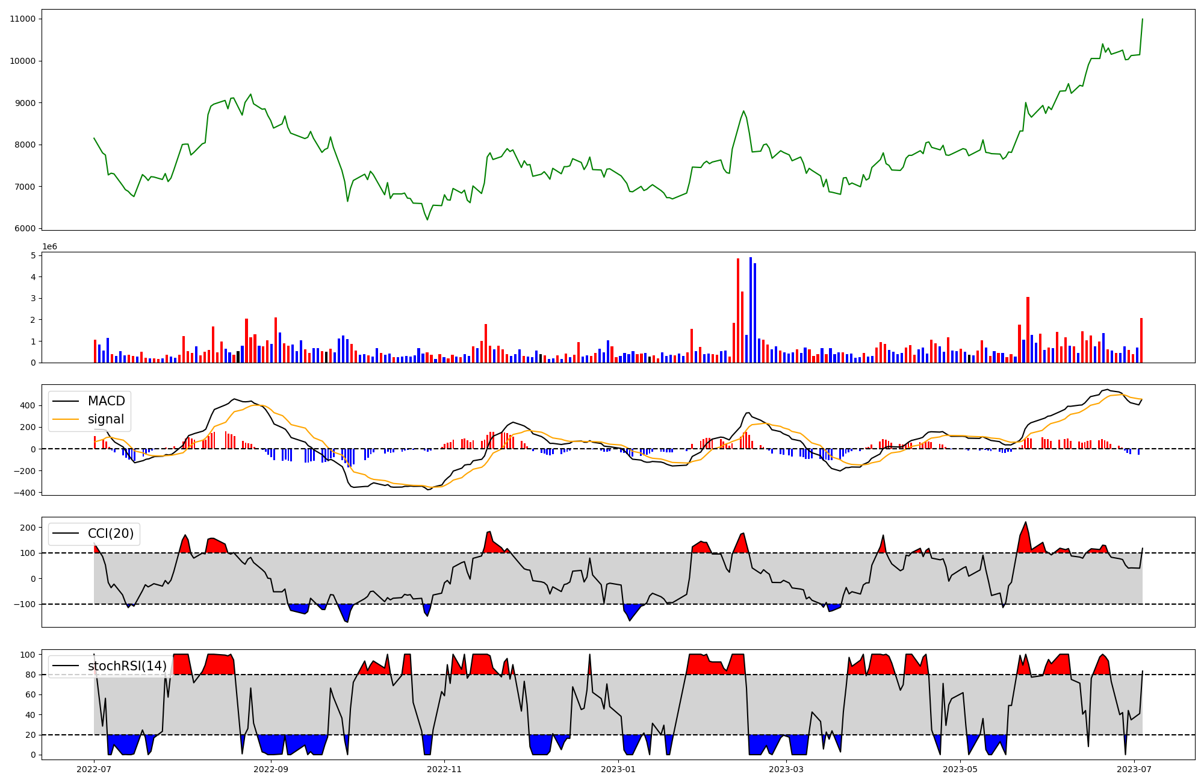1204x783 pixels.
Task: Click the 2023-03 date tick label
Action: pos(786,769)
